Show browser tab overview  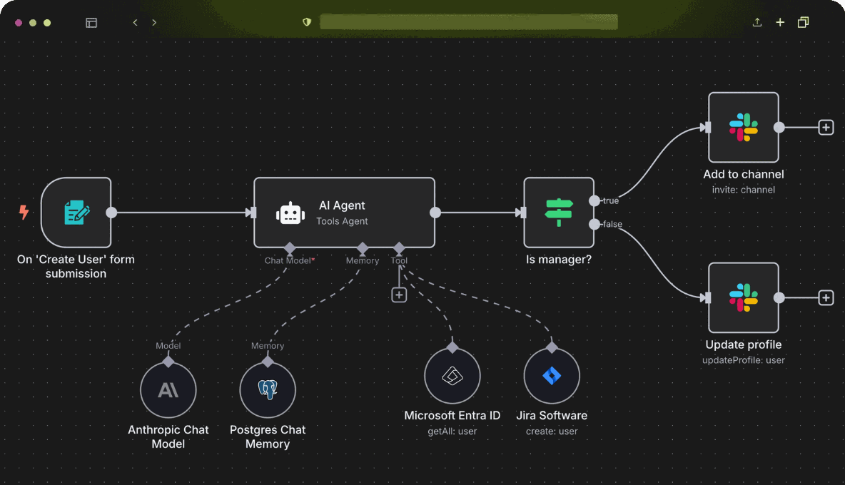803,23
